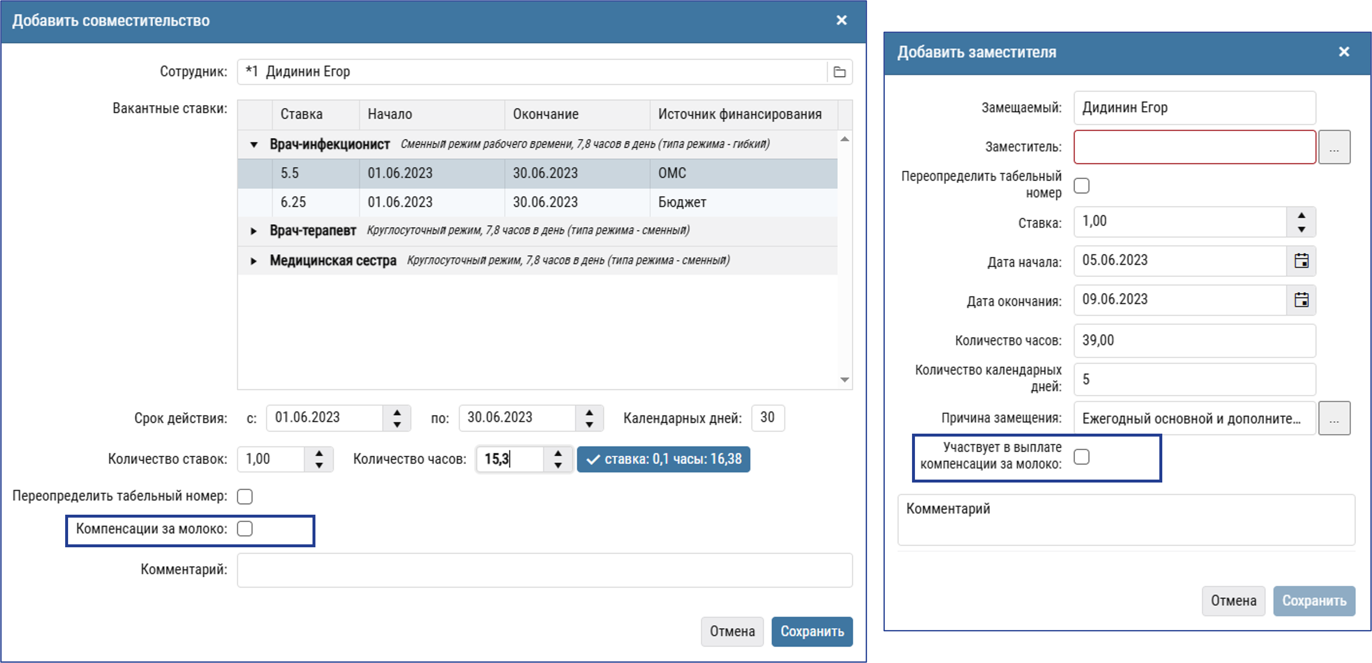Expand the Врач-терапевт group
Viewport: 1372px width, 663px height.
click(x=254, y=231)
